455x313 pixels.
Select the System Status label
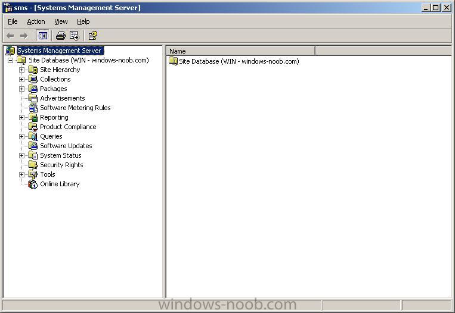[x=60, y=155]
